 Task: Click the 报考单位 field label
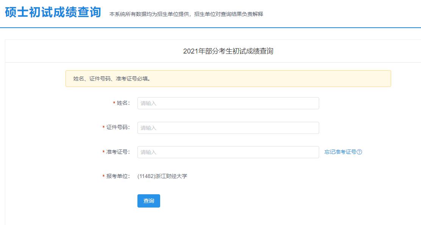[118, 176]
